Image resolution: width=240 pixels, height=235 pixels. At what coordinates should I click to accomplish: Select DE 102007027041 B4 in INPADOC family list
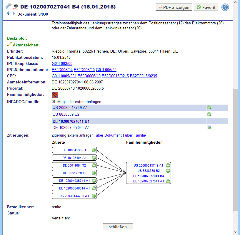click(x=71, y=121)
